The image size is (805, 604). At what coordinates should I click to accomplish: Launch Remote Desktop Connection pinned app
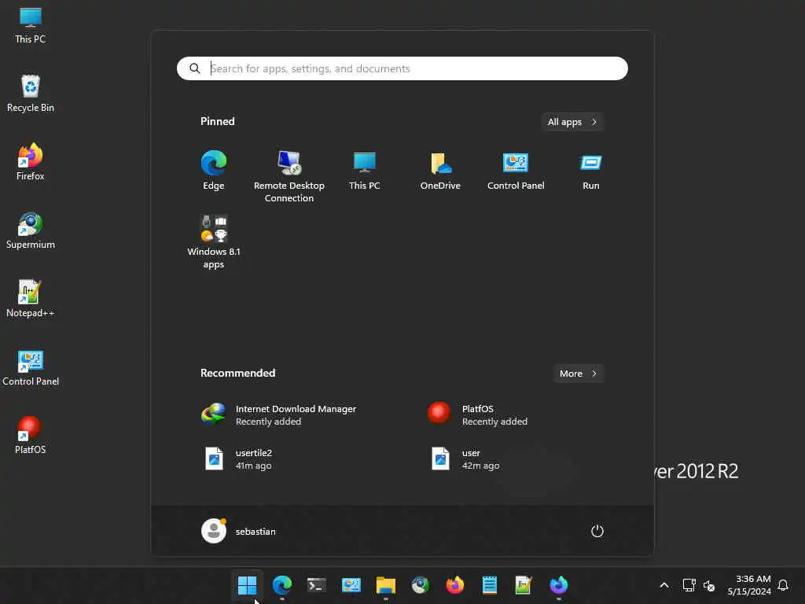[x=289, y=176]
